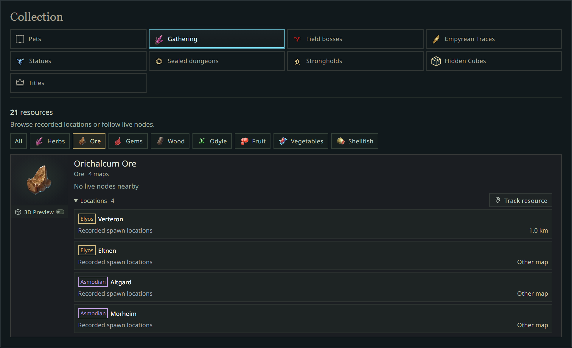Click the Ore filter rock icon
This screenshot has height=348, width=572.
click(x=82, y=141)
